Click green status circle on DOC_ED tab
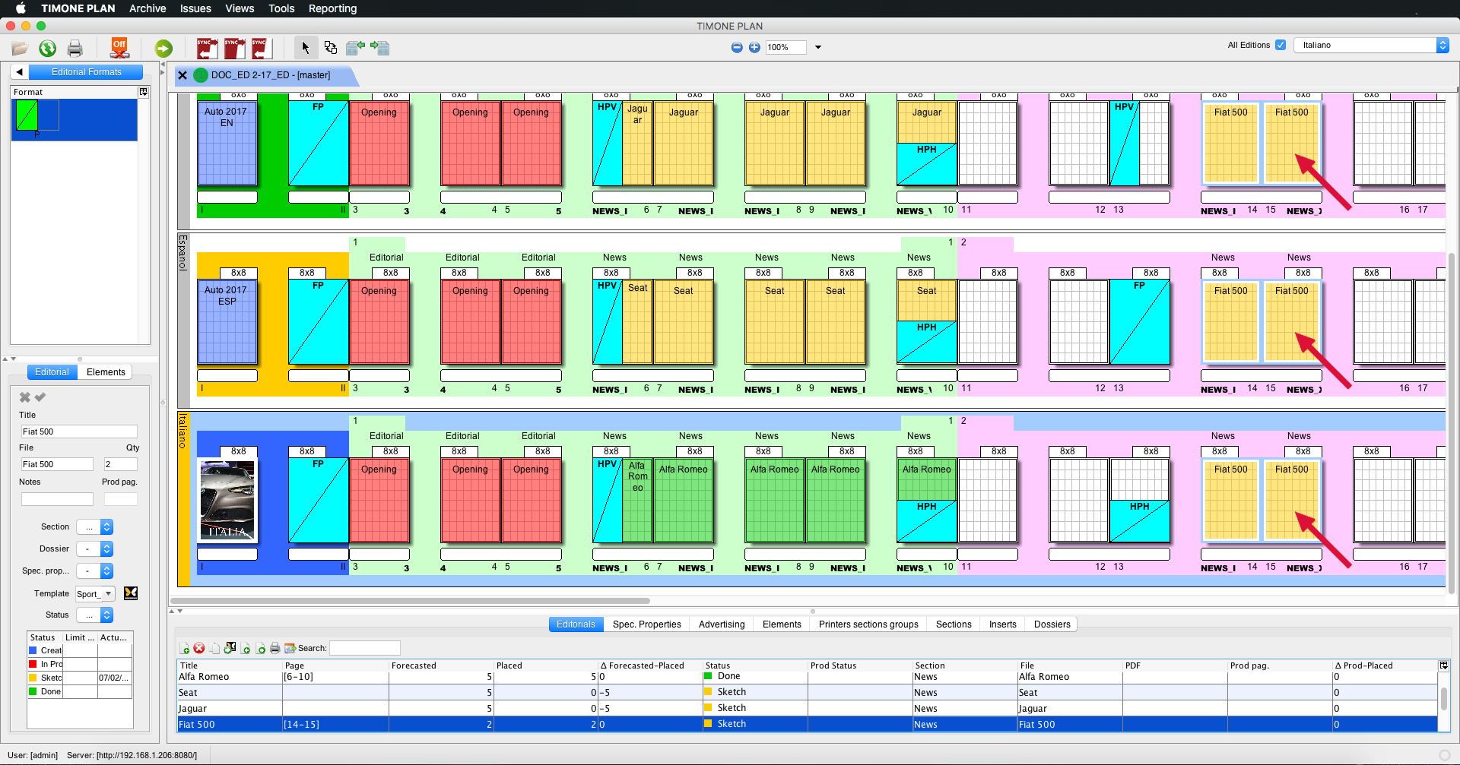This screenshot has width=1460, height=765. [x=201, y=75]
